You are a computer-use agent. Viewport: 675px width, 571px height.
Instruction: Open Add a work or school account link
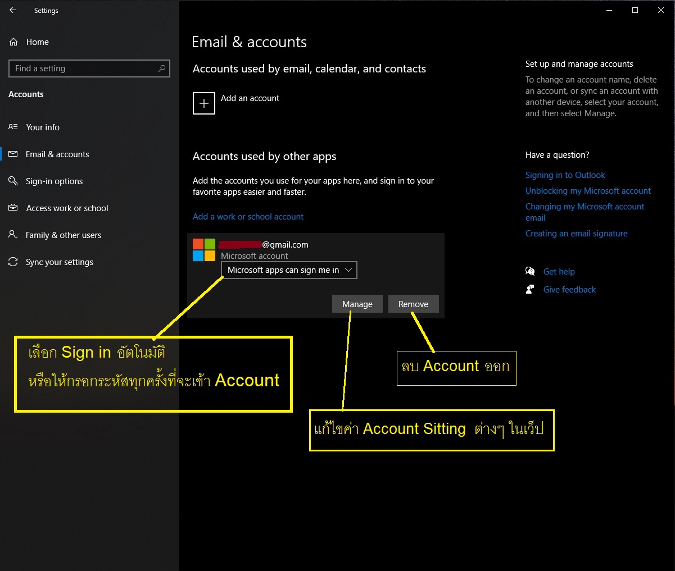point(248,216)
